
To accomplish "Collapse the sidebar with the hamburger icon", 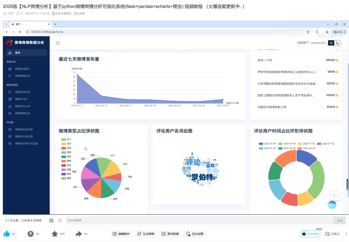I will 58,43.
